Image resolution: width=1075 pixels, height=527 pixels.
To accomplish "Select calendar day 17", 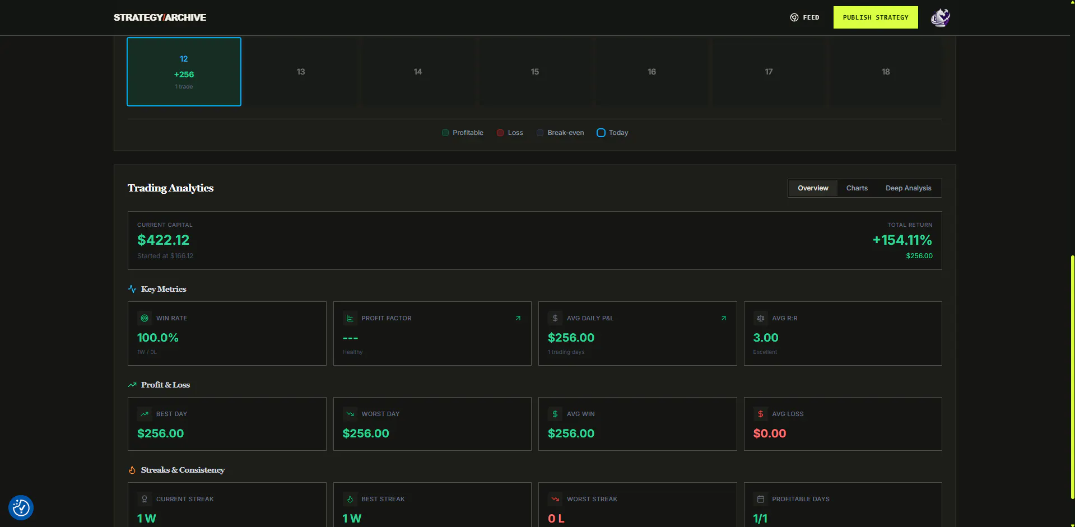I will tap(769, 72).
